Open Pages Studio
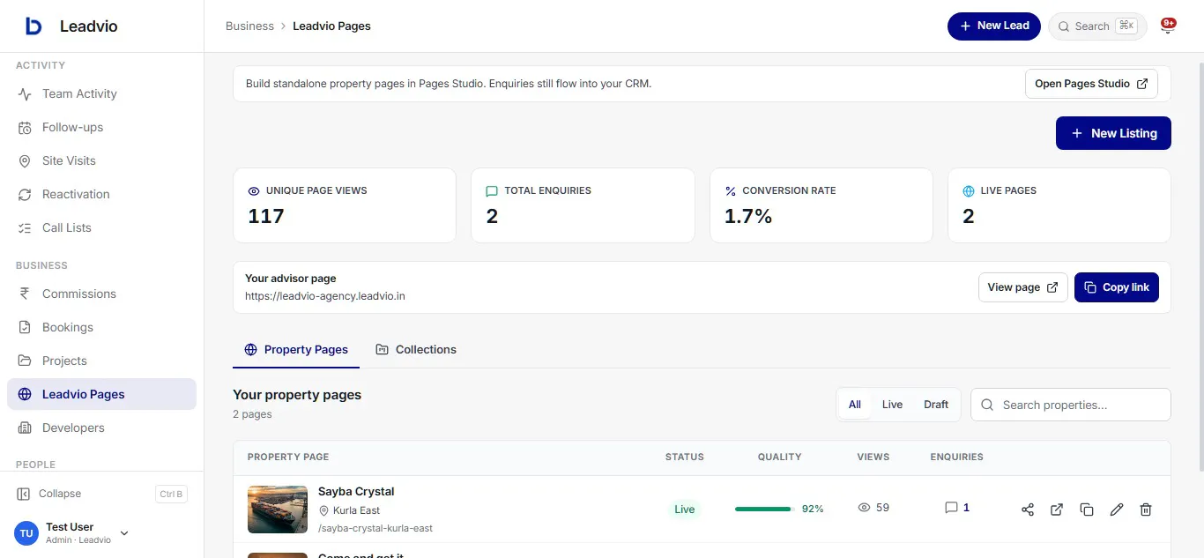The image size is (1204, 558). pyautogui.click(x=1091, y=84)
